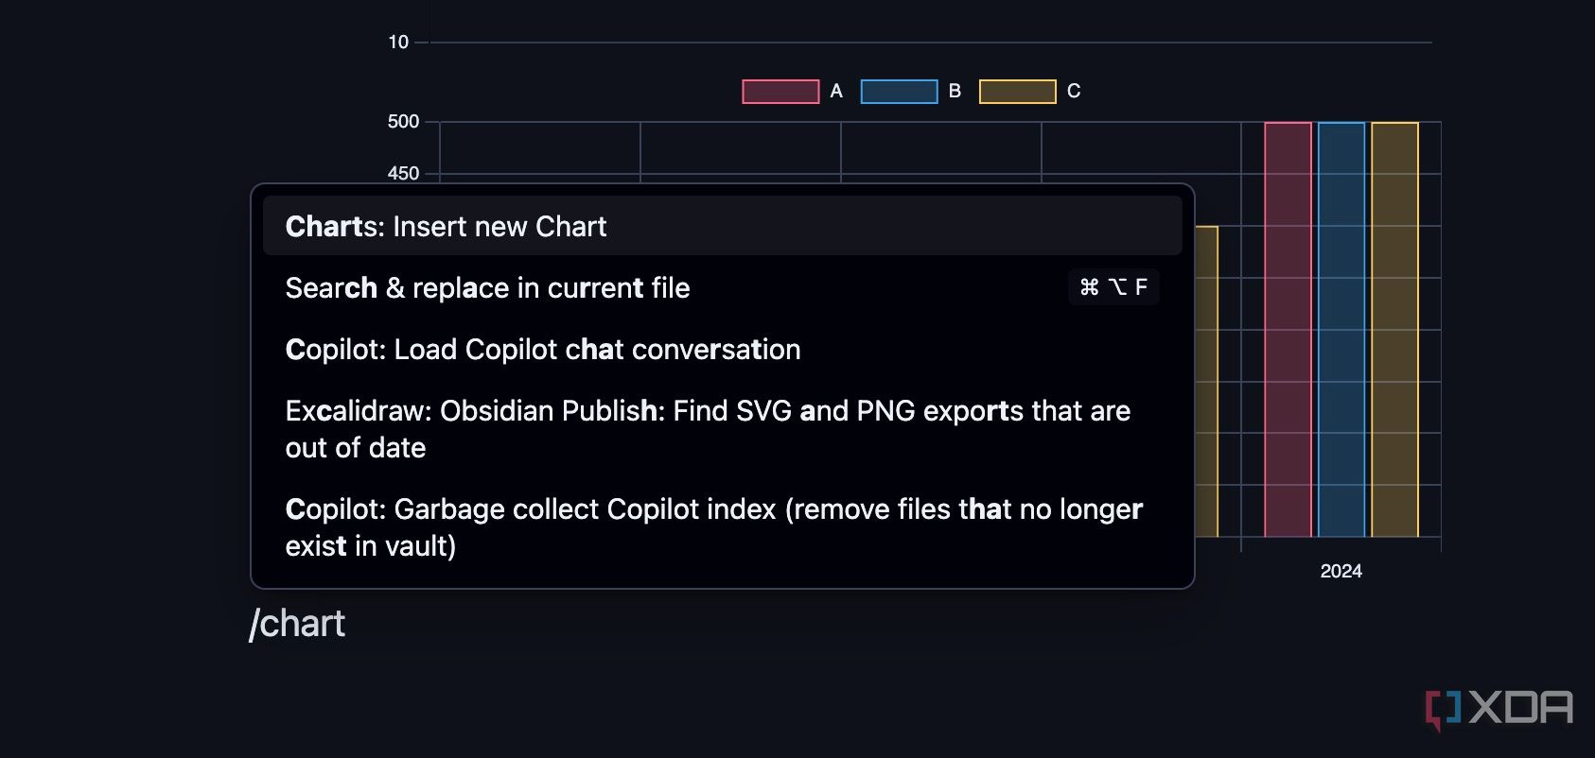Select Search & replace in current file
Viewport: 1595px width, 758px height.
(487, 288)
